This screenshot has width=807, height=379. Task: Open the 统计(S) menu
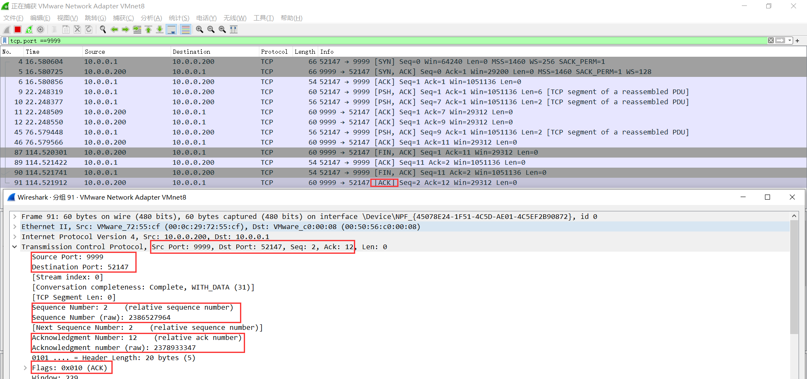(179, 18)
